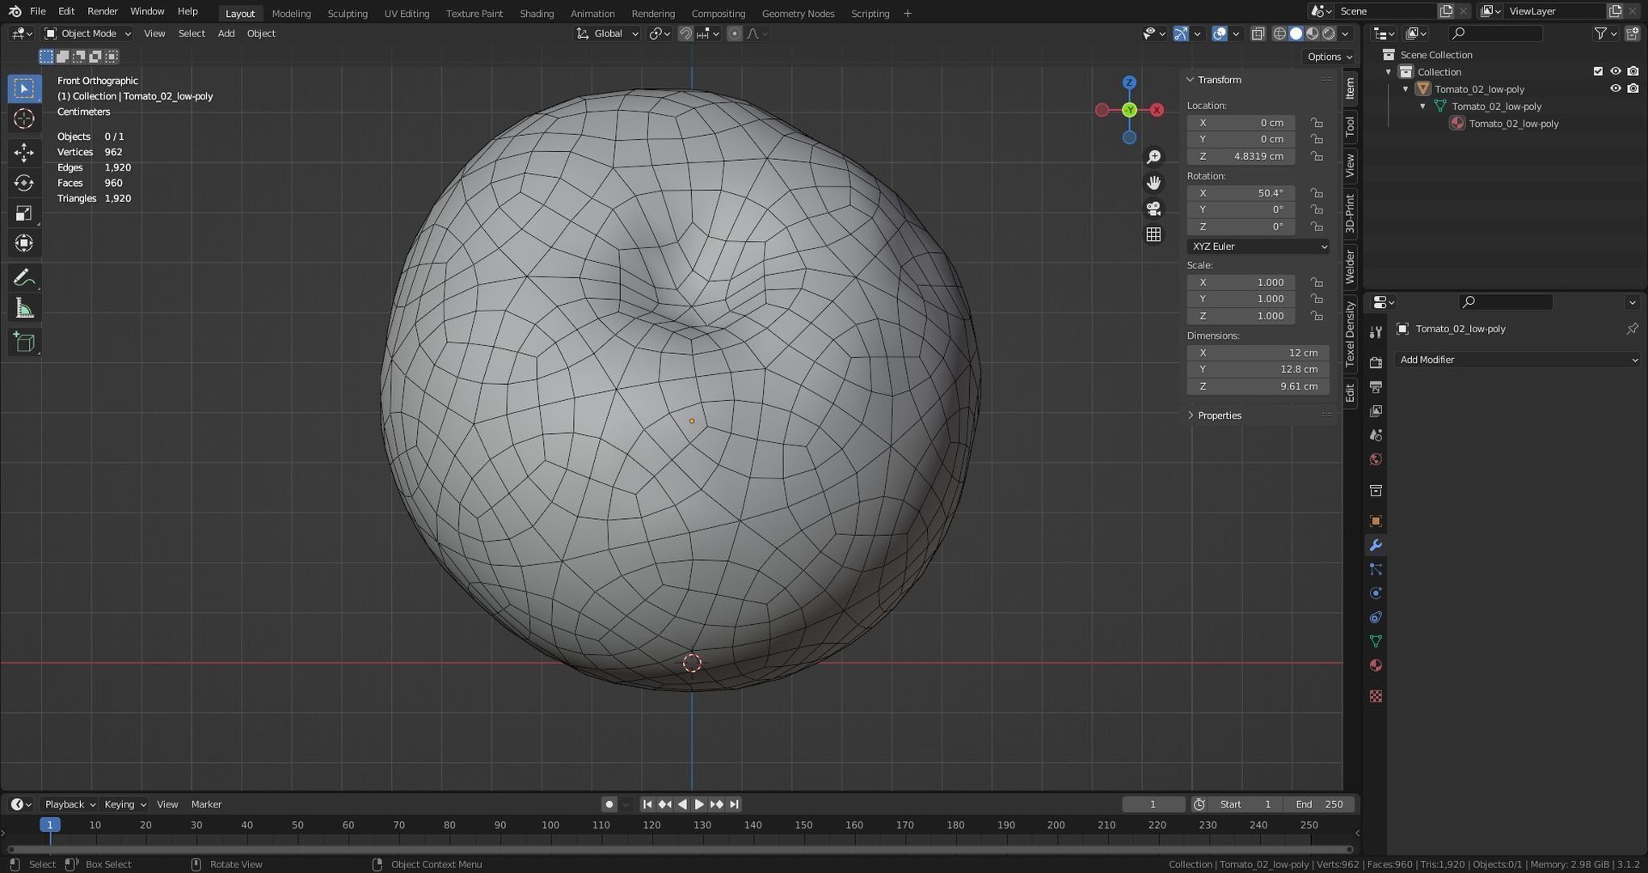
Task: Activate the Transform tool
Action: pyautogui.click(x=23, y=243)
